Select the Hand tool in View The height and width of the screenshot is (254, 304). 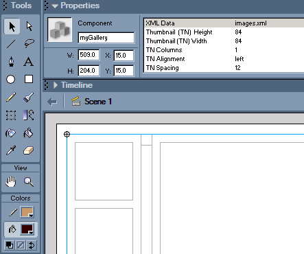click(11, 182)
